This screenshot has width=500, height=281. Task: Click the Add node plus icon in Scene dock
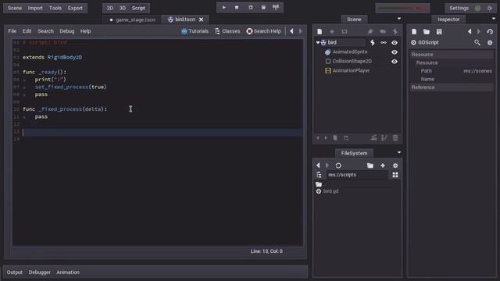(x=332, y=31)
